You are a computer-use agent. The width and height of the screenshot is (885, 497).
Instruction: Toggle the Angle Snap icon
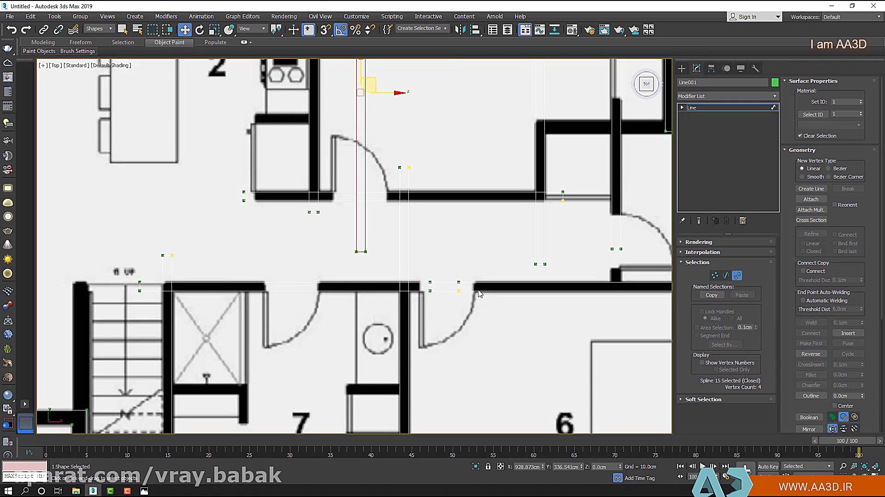click(x=340, y=30)
